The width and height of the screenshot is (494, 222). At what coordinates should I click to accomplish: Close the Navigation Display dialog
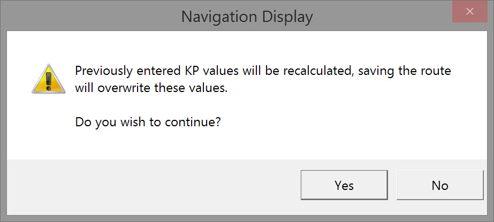470,11
